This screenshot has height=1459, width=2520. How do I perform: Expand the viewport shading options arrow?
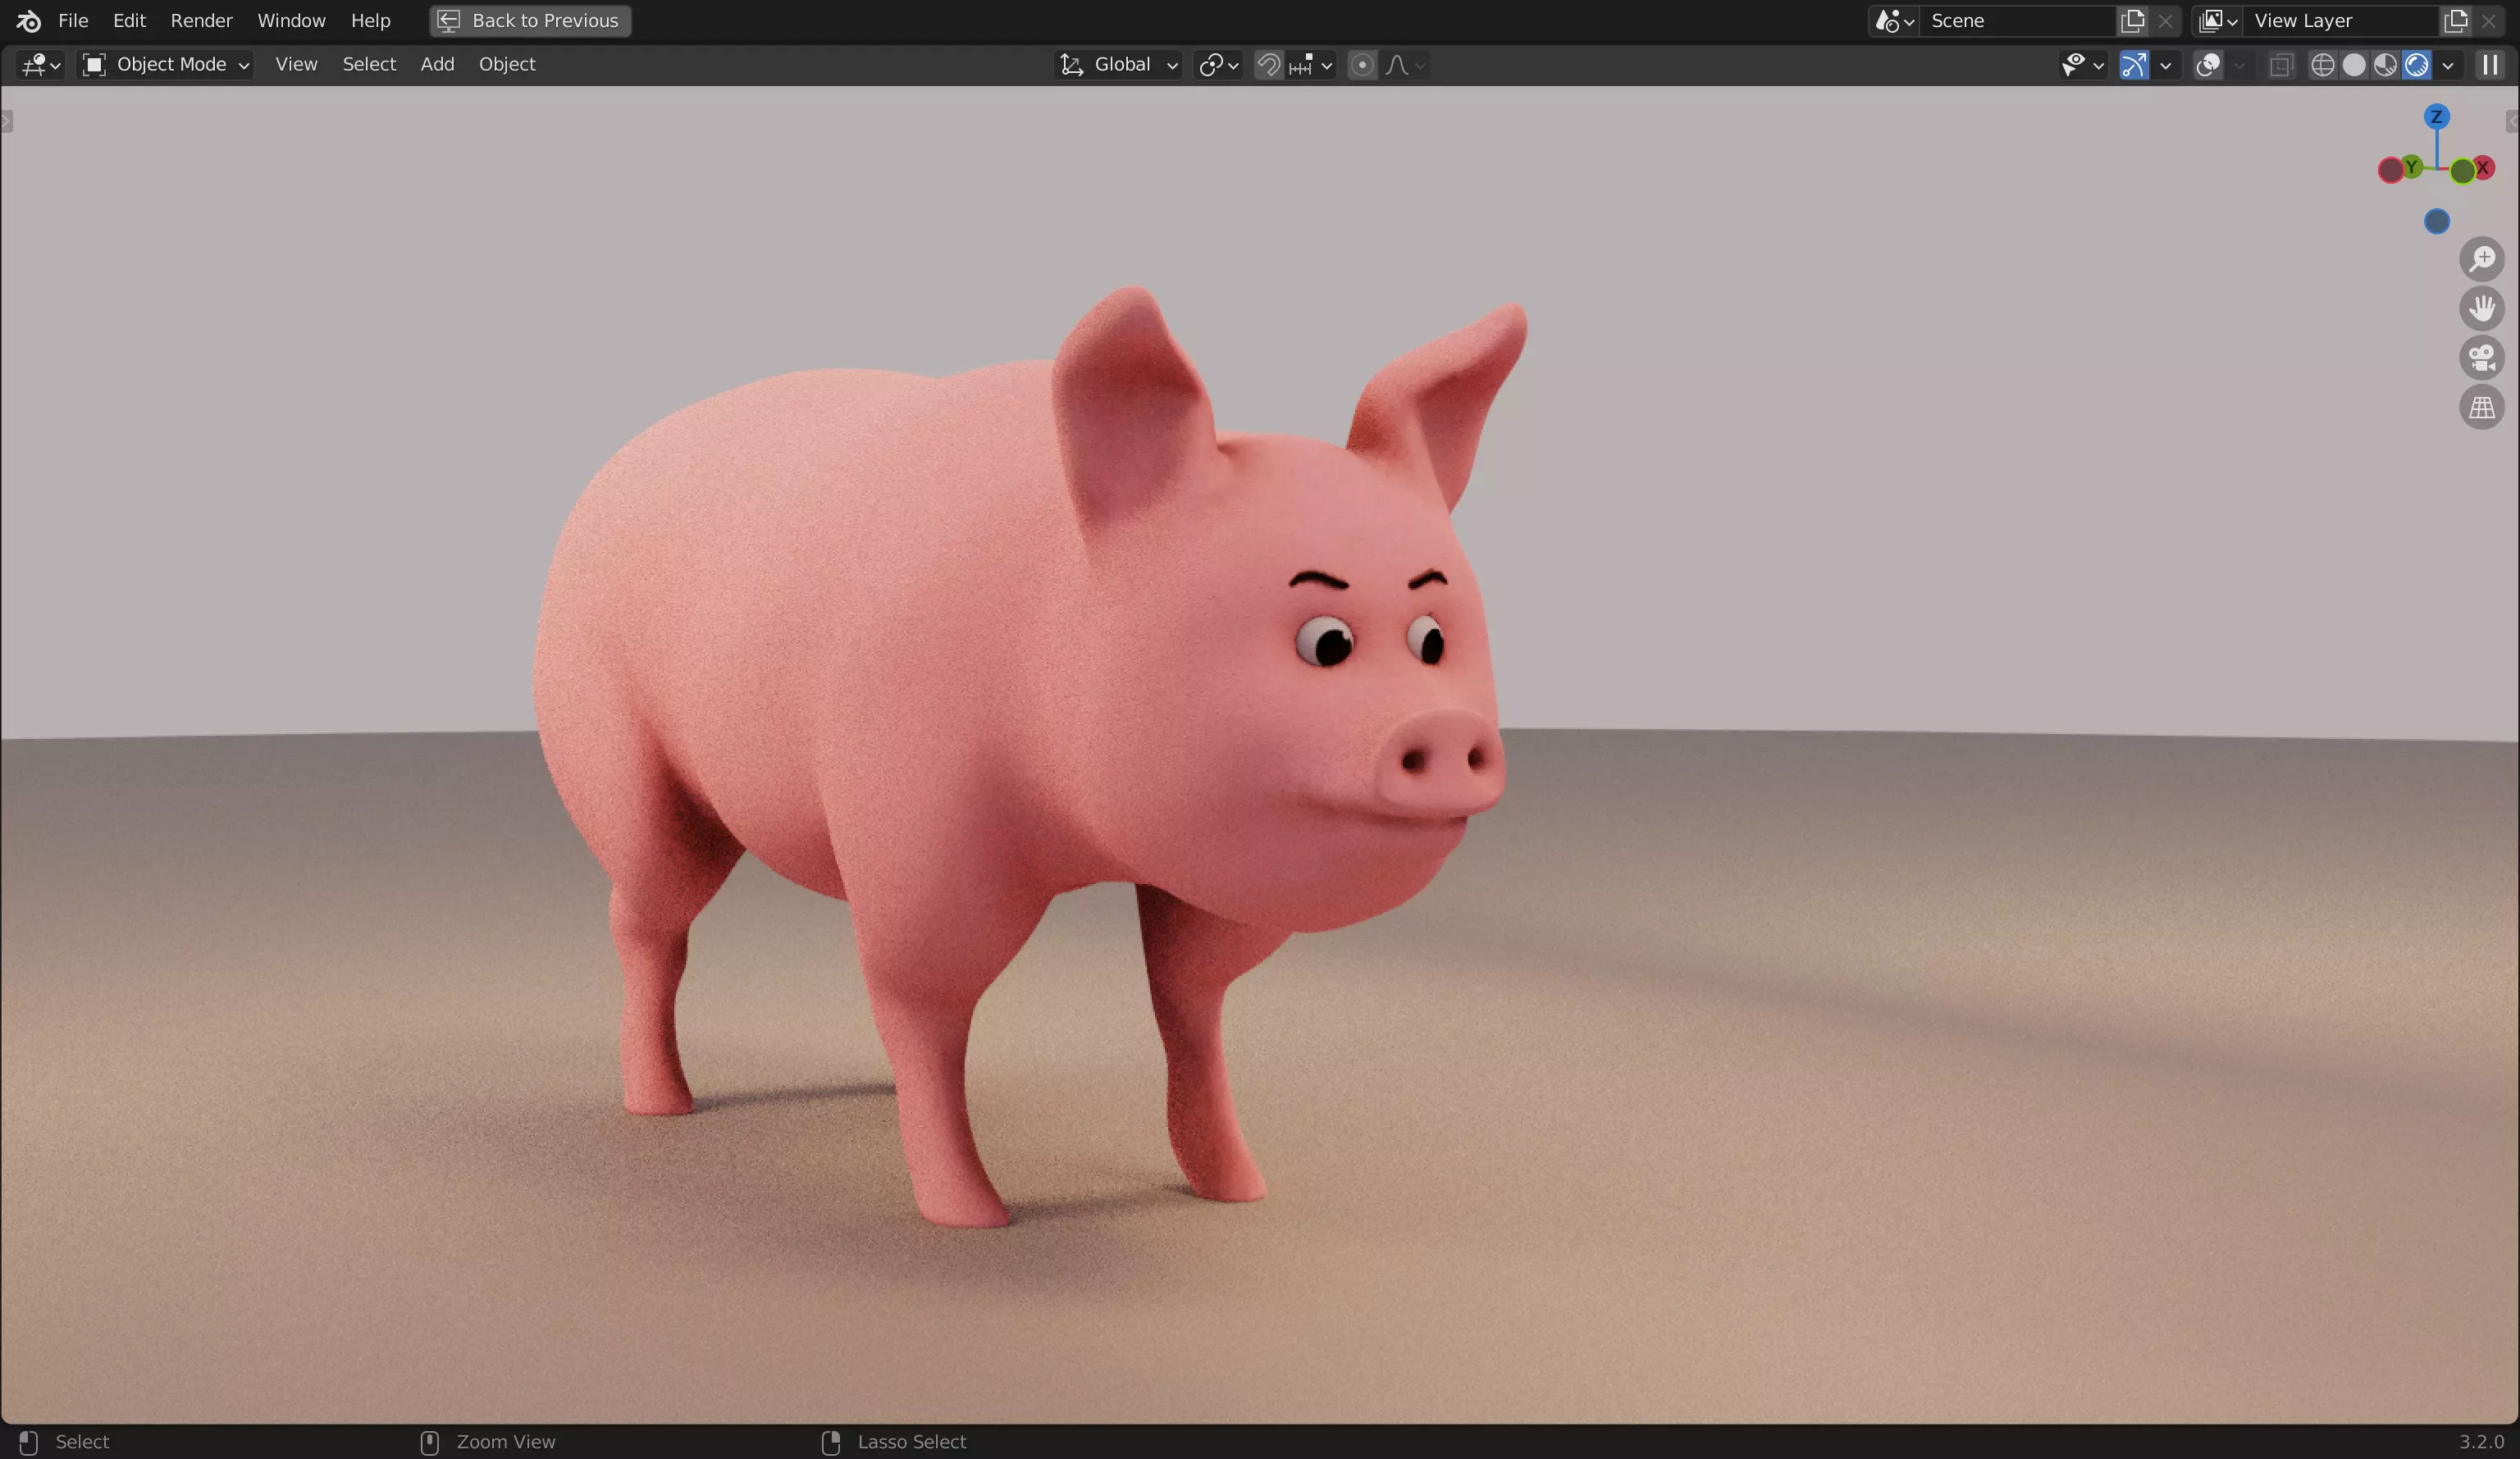2448,65
